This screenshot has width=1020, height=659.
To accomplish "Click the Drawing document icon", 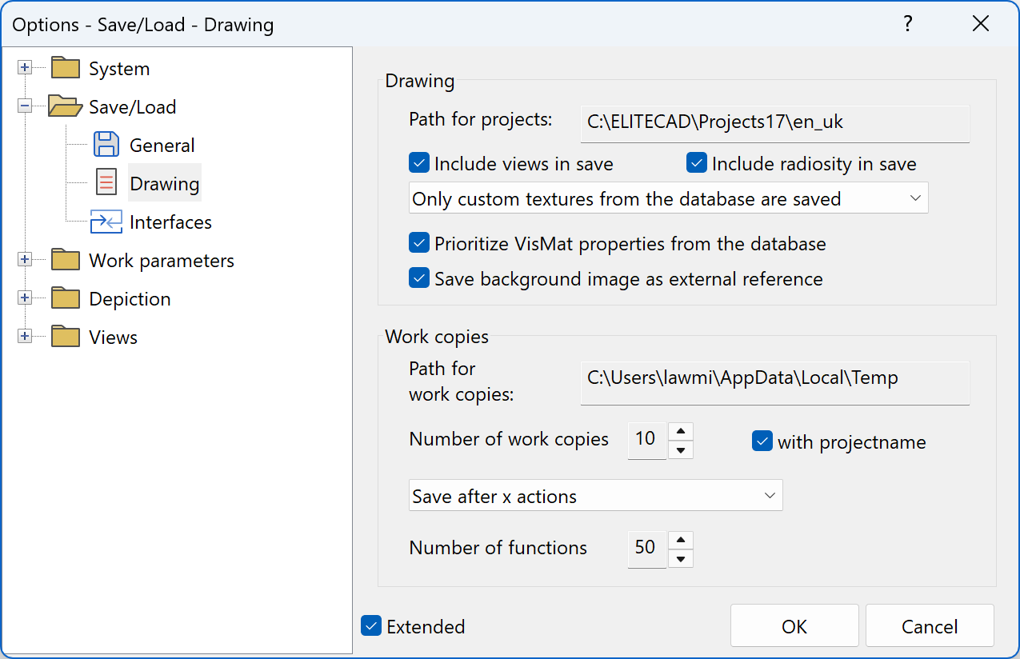I will click(x=107, y=182).
